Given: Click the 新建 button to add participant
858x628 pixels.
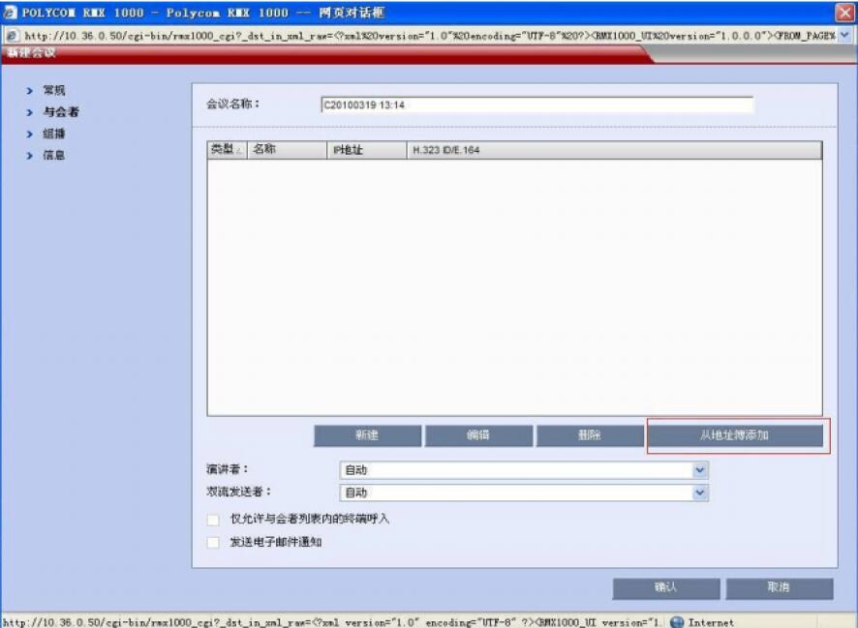Looking at the screenshot, I should [x=365, y=435].
